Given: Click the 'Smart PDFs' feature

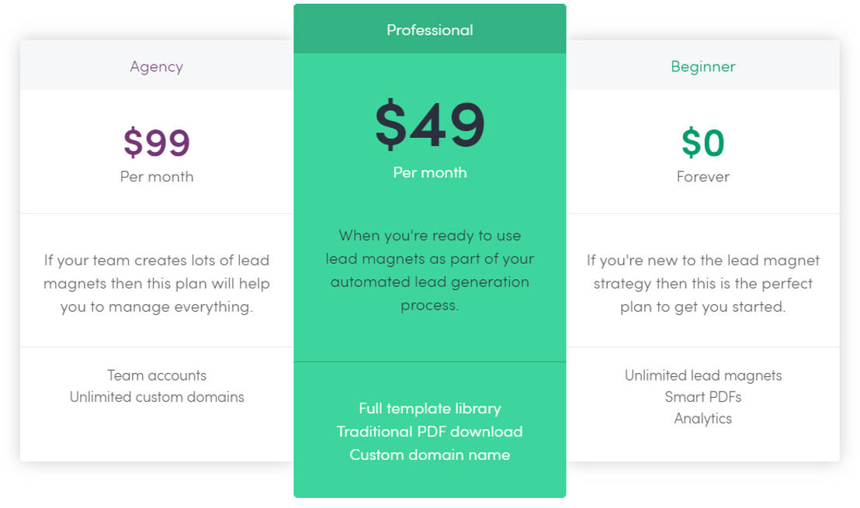Looking at the screenshot, I should 703,396.
